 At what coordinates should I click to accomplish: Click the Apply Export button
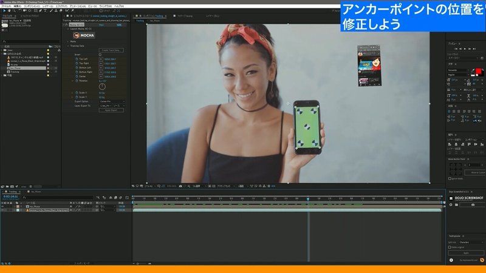tap(111, 110)
